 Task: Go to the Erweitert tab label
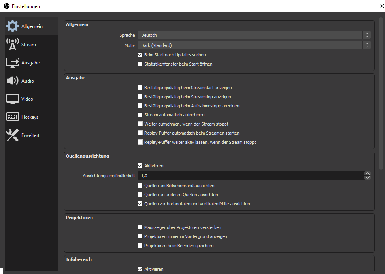pos(30,135)
